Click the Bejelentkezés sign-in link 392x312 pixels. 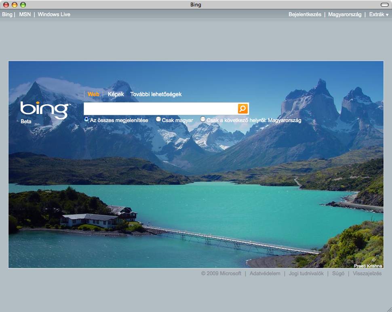coord(305,15)
